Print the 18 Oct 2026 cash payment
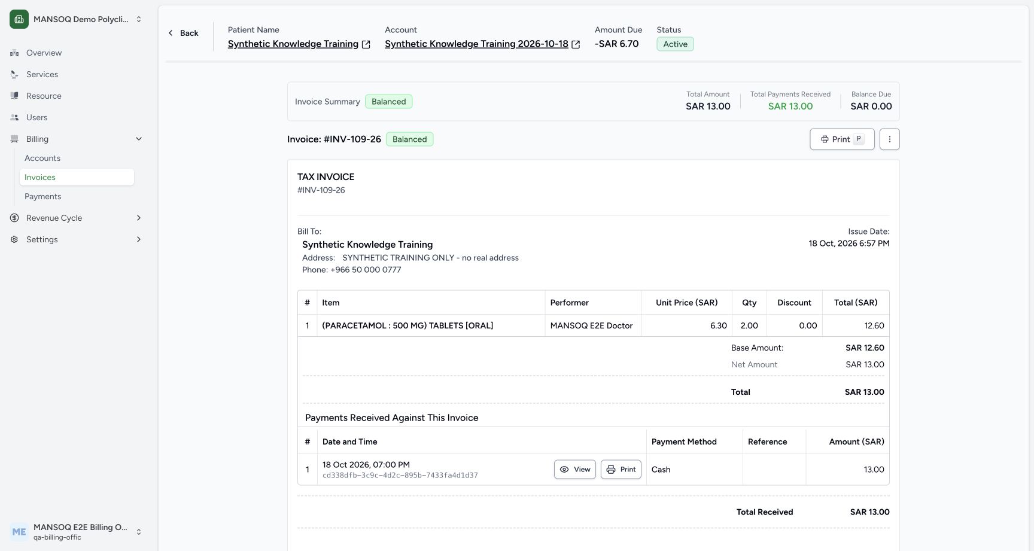 coord(621,470)
